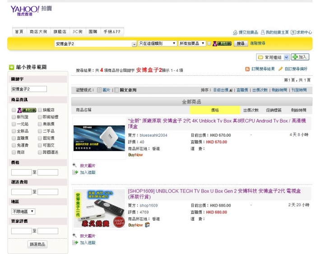Screen dimensions: 325x254
Task: Open seller shop1609 profile
Action: tap(149, 206)
